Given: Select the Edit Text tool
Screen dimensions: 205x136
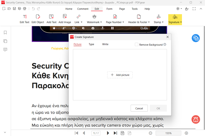Looking at the screenshot, I should coord(24,19).
